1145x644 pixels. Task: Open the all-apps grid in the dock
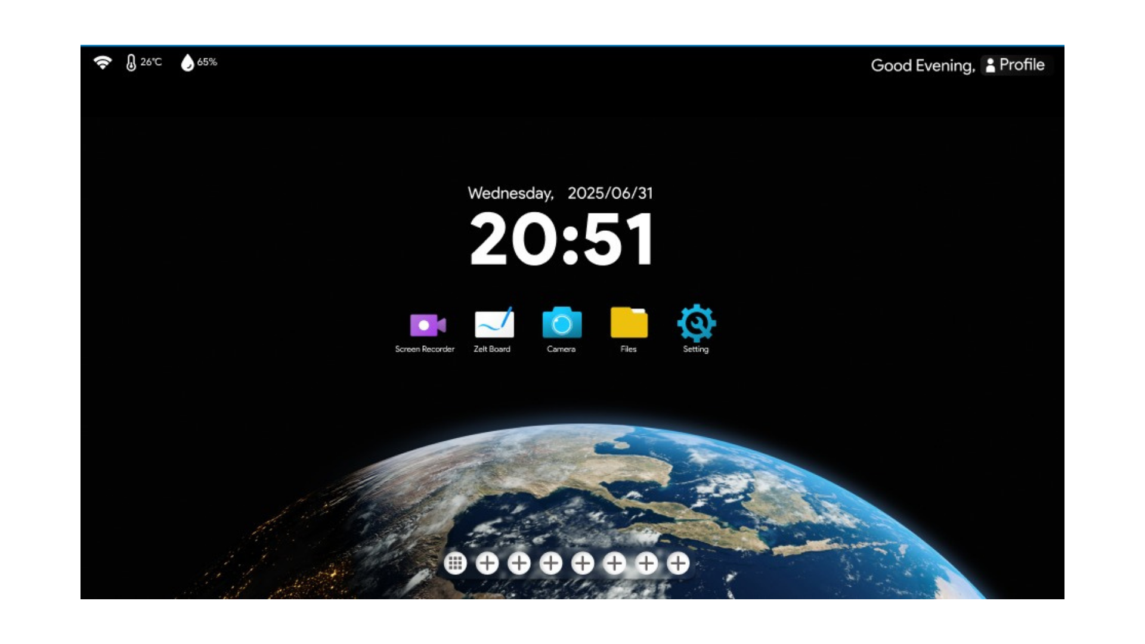[x=455, y=563]
